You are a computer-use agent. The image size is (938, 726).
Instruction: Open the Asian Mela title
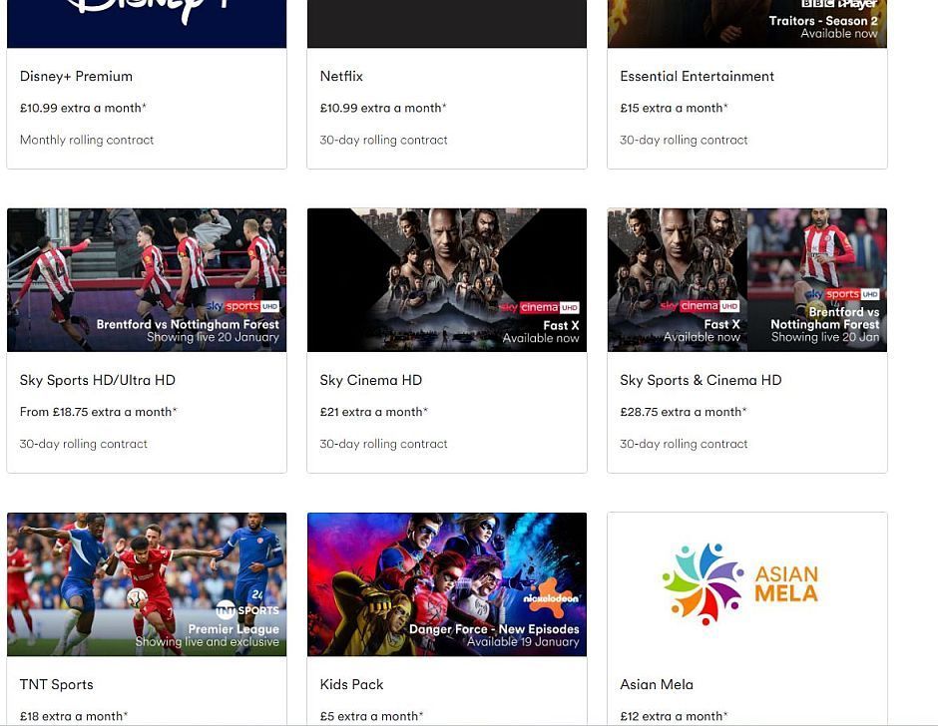[657, 685]
